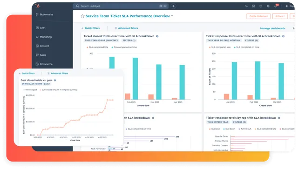Click info icon beside Ticket closed totals over time
298x169 pixels.
pyautogui.click(x=157, y=36)
